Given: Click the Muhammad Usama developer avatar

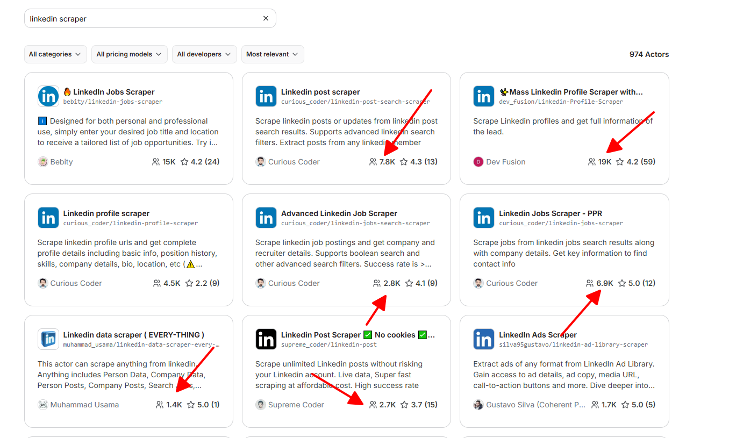Looking at the screenshot, I should (42, 405).
